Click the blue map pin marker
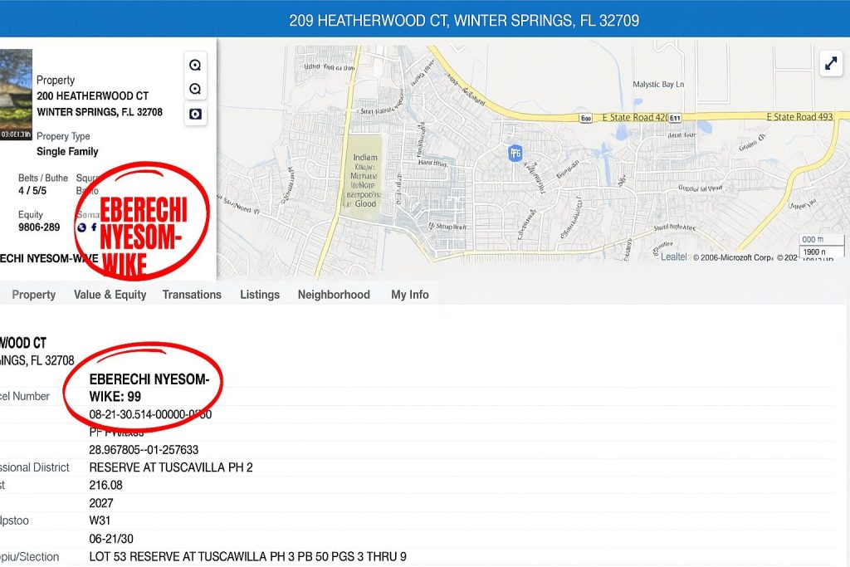The image size is (850, 567). [x=515, y=153]
